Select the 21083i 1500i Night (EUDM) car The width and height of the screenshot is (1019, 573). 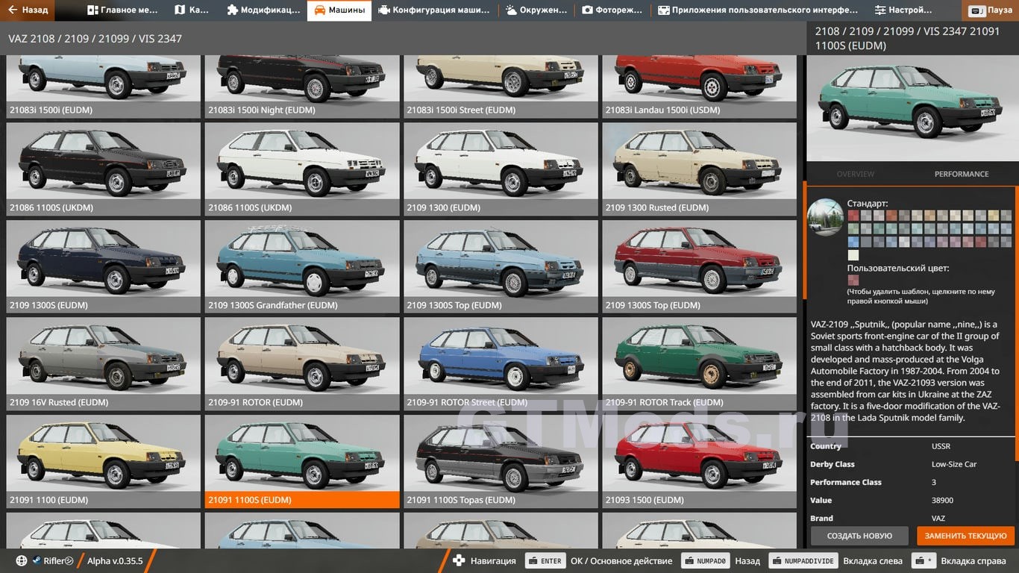pyautogui.click(x=302, y=87)
